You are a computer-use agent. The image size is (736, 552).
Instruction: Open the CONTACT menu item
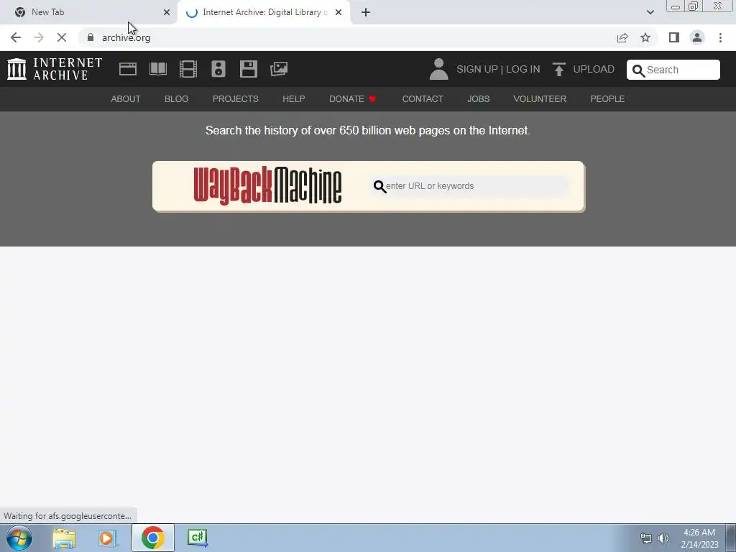423,99
